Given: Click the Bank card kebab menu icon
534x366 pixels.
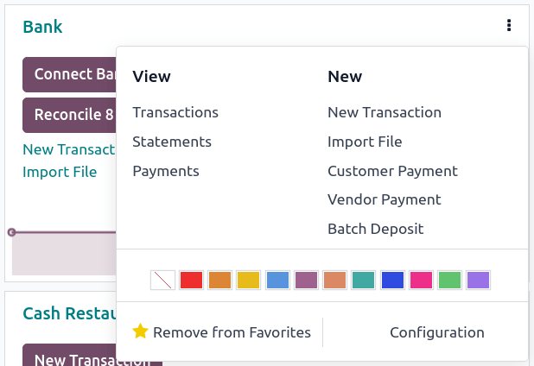Looking at the screenshot, I should [x=509, y=26].
